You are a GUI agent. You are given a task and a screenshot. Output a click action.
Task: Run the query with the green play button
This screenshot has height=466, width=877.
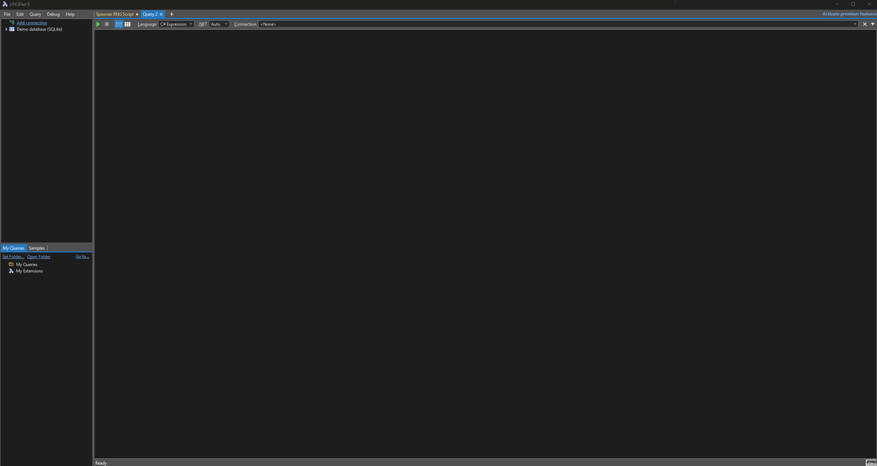[98, 24]
